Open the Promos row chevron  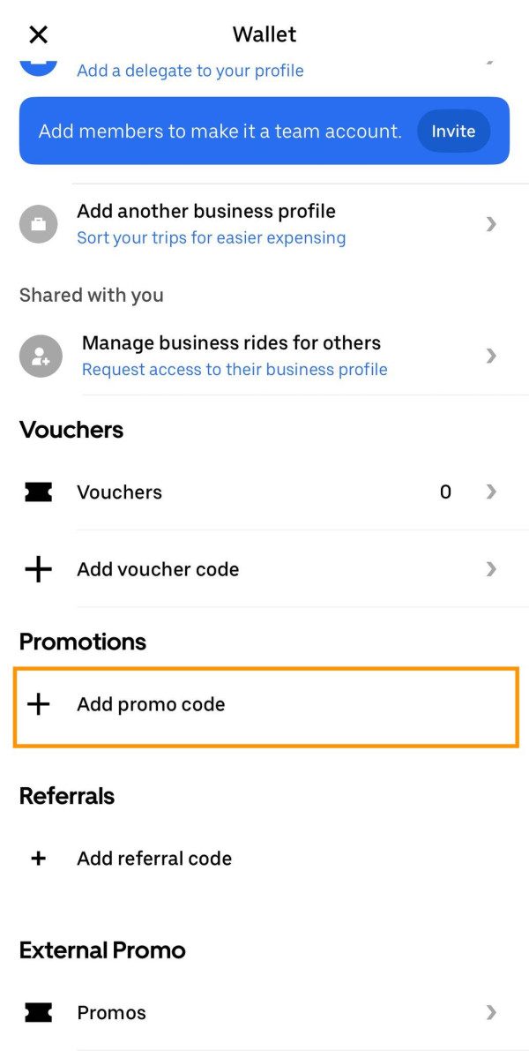point(491,1012)
